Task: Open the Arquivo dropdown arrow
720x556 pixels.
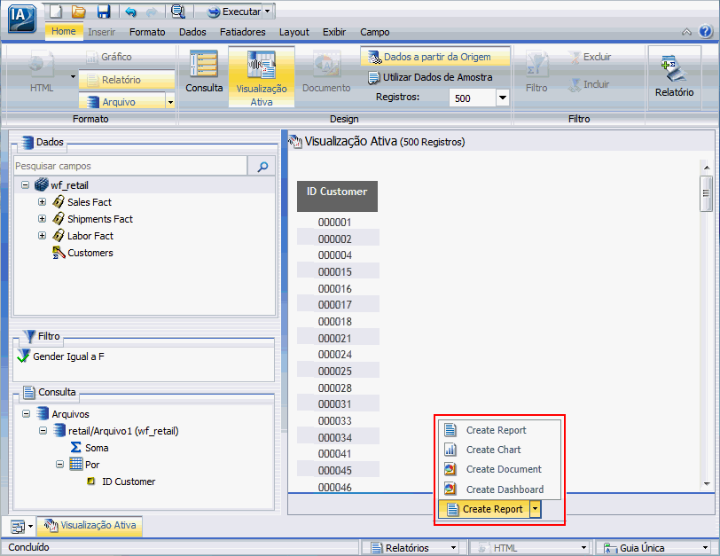Action: coord(170,101)
